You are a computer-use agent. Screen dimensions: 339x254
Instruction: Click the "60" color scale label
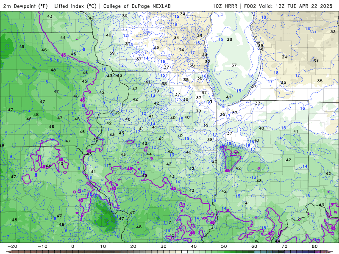(x=254, y=246)
